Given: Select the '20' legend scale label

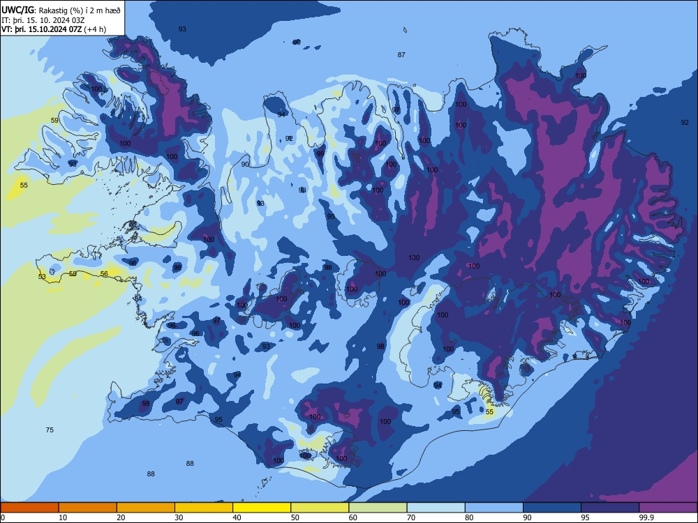Looking at the screenshot, I should point(121,517).
